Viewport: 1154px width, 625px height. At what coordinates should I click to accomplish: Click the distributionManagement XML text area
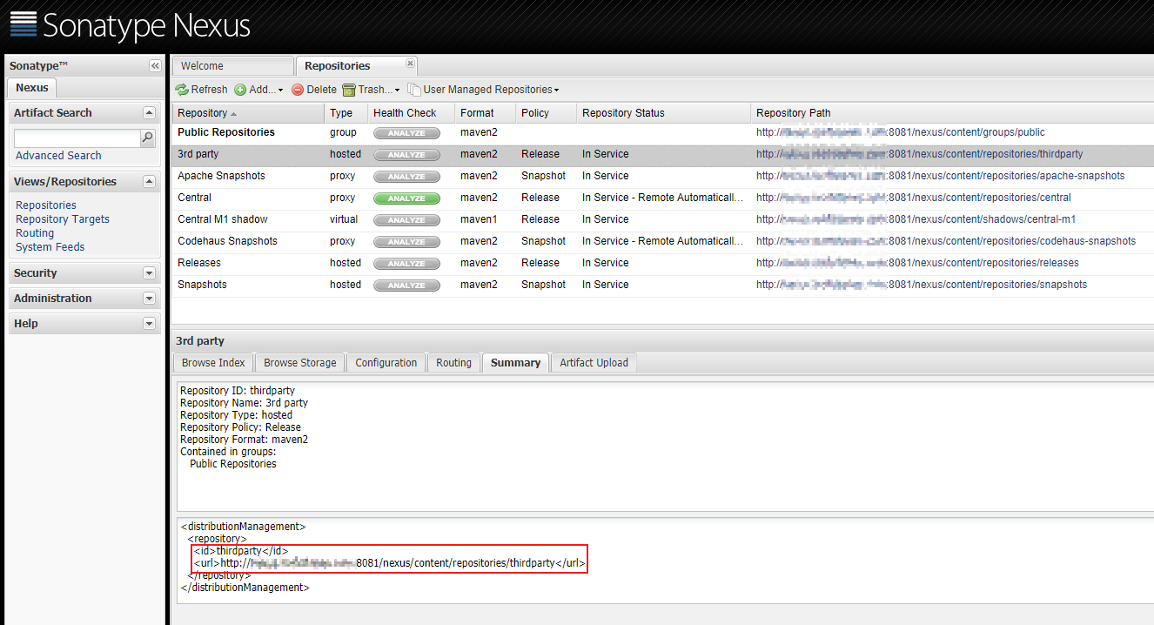click(665, 560)
